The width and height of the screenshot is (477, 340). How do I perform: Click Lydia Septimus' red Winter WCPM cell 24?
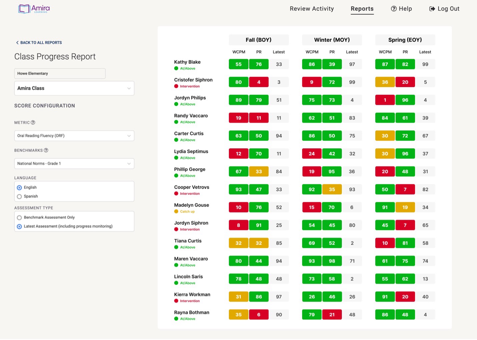click(x=312, y=154)
